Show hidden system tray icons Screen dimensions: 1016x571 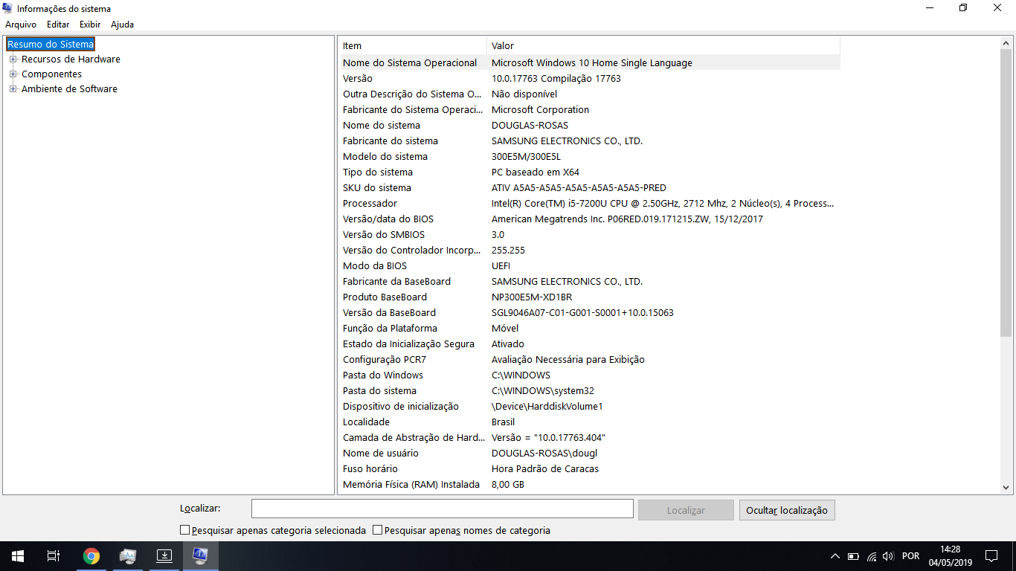(835, 556)
